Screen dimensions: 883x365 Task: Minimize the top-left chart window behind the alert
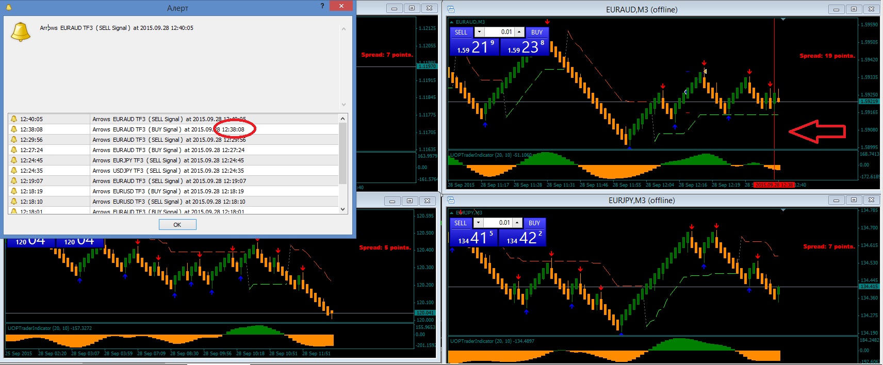(394, 8)
